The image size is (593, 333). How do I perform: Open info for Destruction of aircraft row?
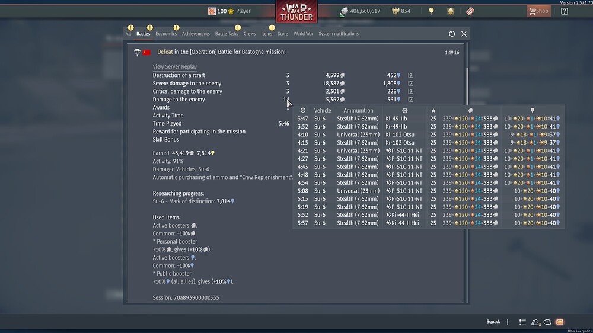410,75
